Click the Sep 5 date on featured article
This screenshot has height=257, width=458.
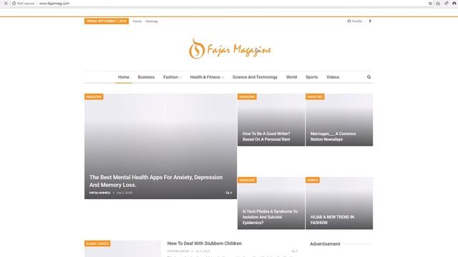(124, 193)
